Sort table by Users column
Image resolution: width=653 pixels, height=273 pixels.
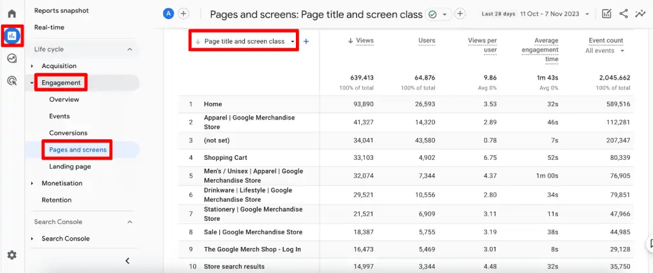[x=427, y=40]
